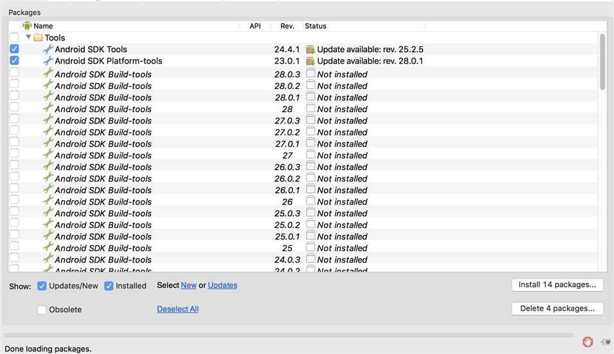Uncheck the Android SDK Tools checkbox

[x=15, y=49]
